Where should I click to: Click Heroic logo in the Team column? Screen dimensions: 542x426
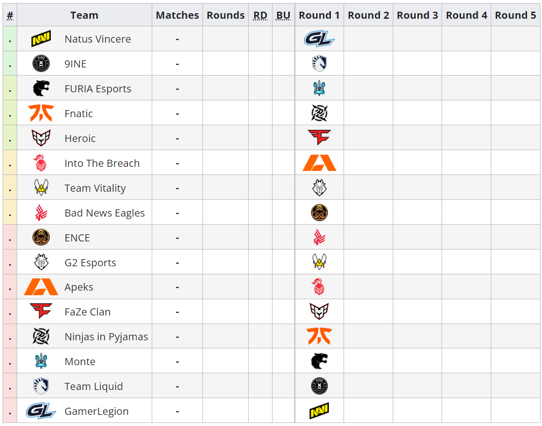pyautogui.click(x=41, y=138)
